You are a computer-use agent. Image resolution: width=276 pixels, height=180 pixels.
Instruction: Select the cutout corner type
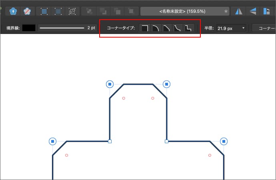click(189, 28)
